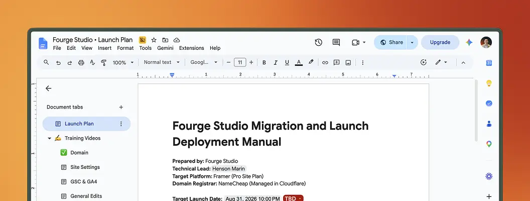530x201 pixels.
Task: Toggle bold formatting
Action: (x=264, y=63)
